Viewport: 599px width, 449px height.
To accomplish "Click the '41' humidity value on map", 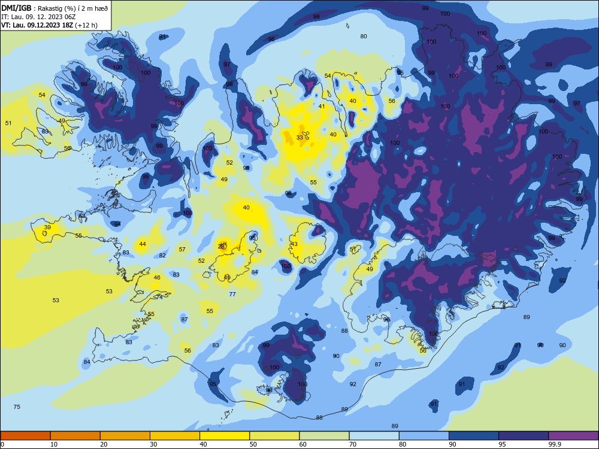I will pos(322,107).
